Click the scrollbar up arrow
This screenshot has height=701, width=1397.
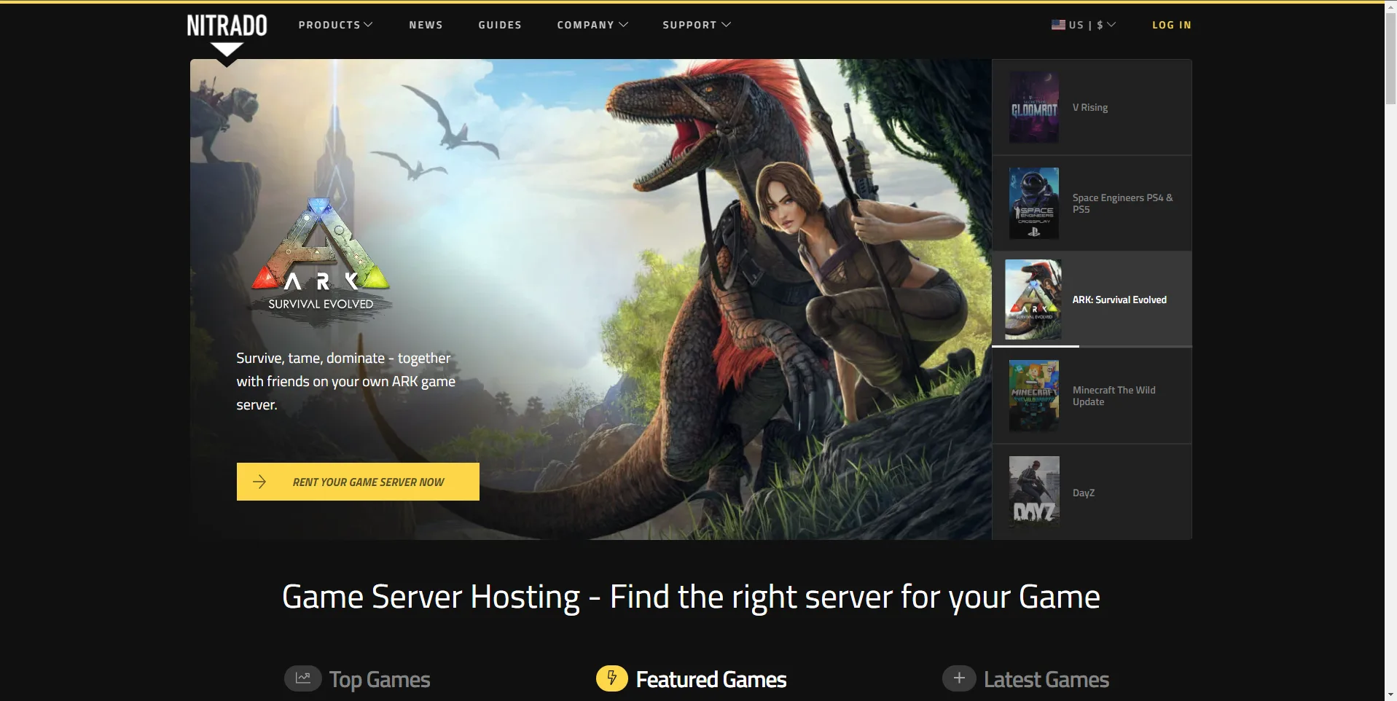(x=1390, y=7)
